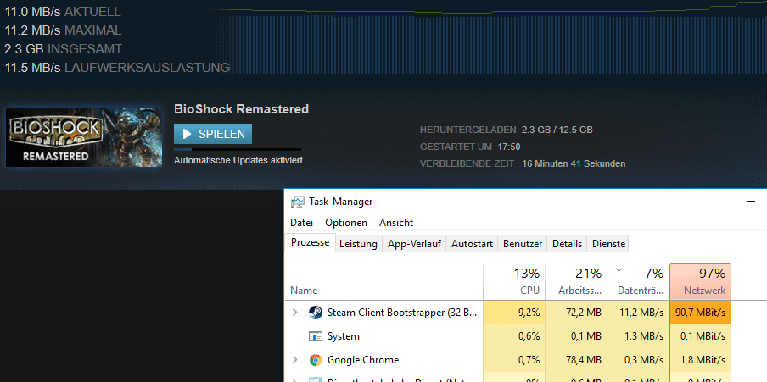Click the BioShock download progress bar
Image resolution: width=767 pixels, height=382 pixels.
238,149
